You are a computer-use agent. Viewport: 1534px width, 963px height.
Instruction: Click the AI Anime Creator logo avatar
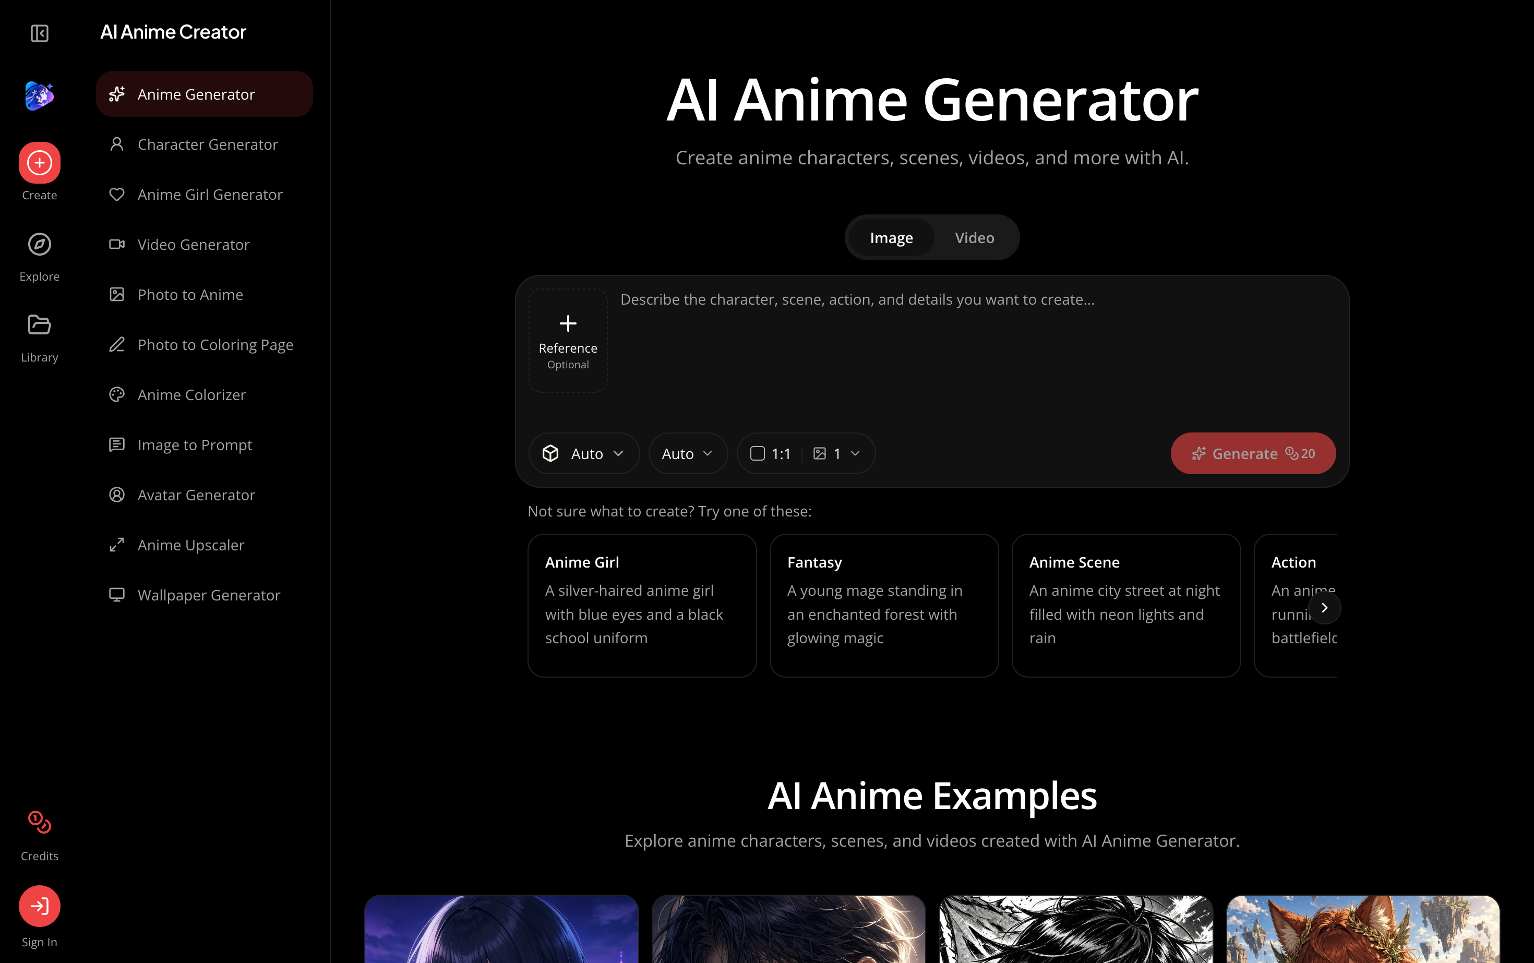(40, 96)
